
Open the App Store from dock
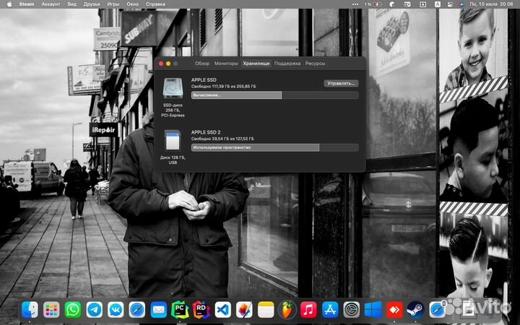click(330, 310)
